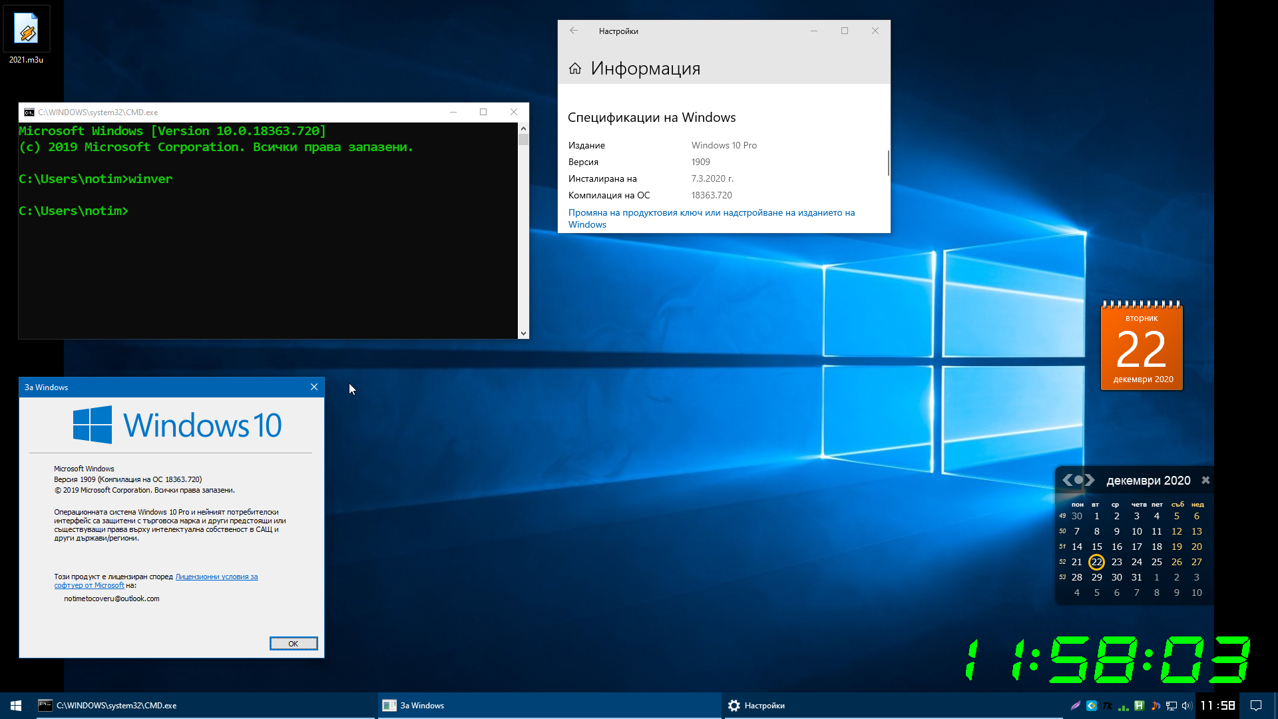This screenshot has width=1278, height=719.
Task: Show the next month in the calendar gadget
Action: pos(1090,480)
